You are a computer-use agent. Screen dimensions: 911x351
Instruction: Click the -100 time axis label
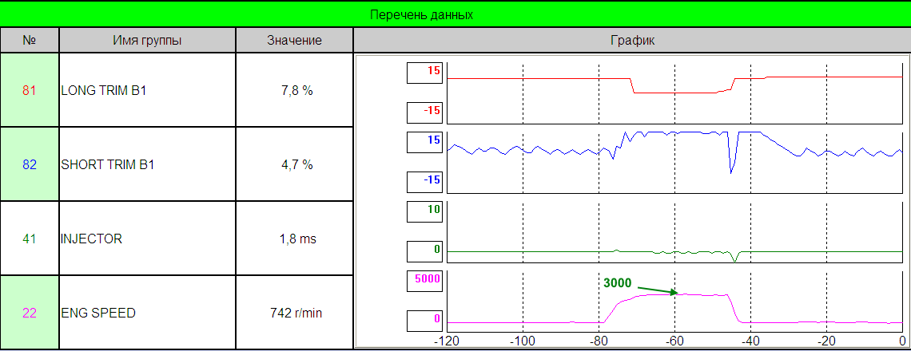tap(523, 341)
